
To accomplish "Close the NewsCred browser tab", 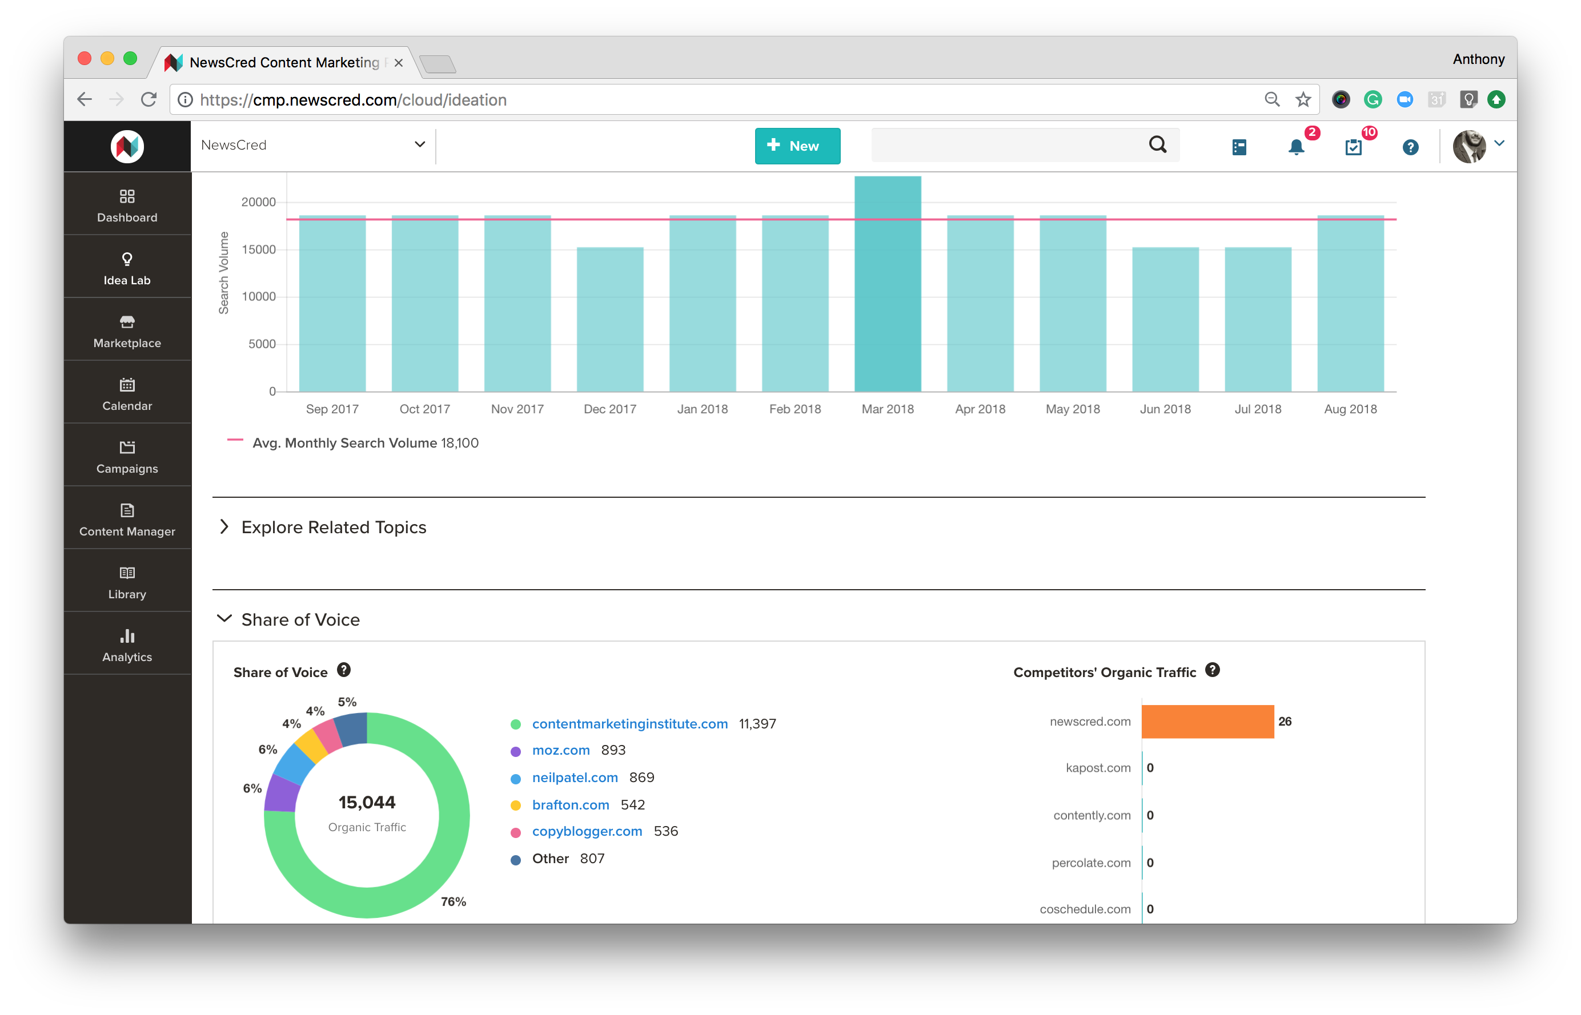I will tap(398, 63).
